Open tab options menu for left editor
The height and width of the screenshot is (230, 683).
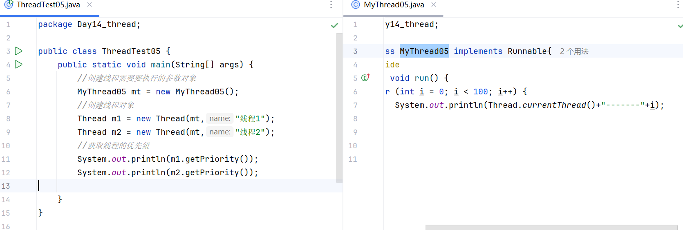[331, 4]
